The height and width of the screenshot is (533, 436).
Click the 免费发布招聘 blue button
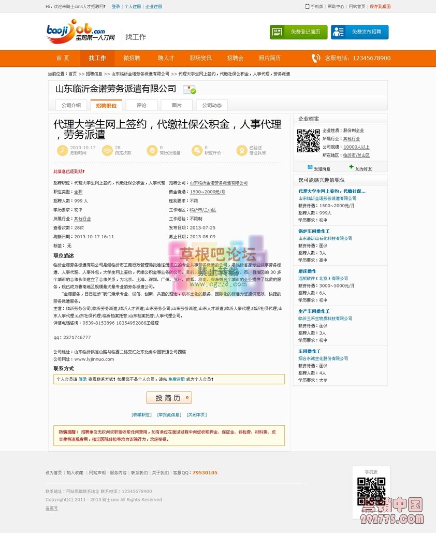[359, 32]
